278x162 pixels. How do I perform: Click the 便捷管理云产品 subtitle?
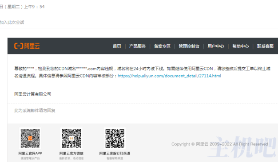pyautogui.click(x=30, y=158)
